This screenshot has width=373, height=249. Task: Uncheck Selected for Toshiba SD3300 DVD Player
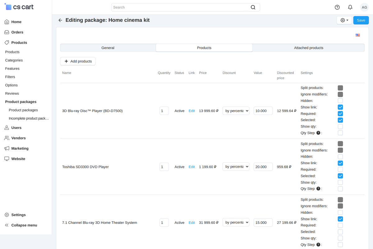coord(340,176)
